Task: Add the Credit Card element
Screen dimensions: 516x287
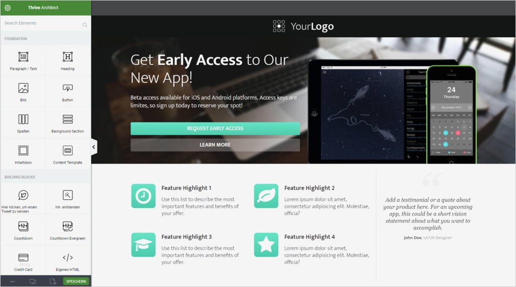Action: point(23,261)
